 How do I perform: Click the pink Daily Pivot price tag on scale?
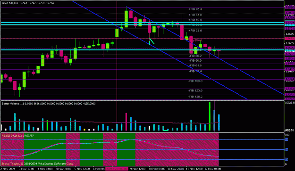click(x=289, y=38)
